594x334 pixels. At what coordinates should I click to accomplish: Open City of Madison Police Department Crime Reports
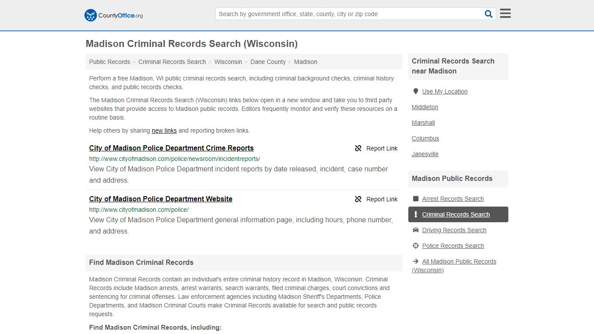171,148
